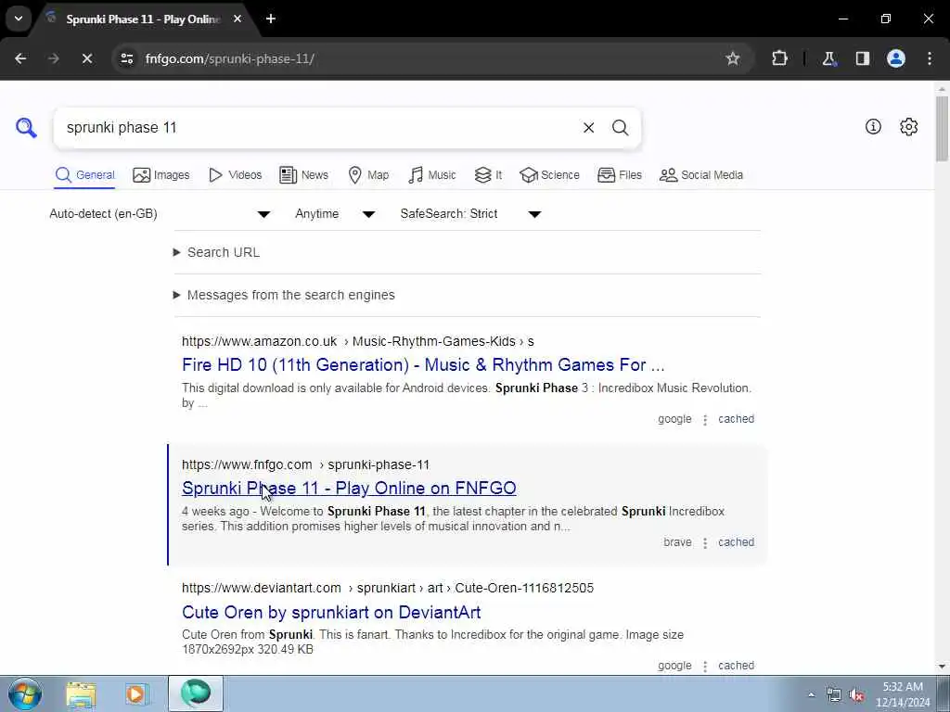The width and height of the screenshot is (950, 712).
Task: Click the browser back arrow
Action: point(20,58)
